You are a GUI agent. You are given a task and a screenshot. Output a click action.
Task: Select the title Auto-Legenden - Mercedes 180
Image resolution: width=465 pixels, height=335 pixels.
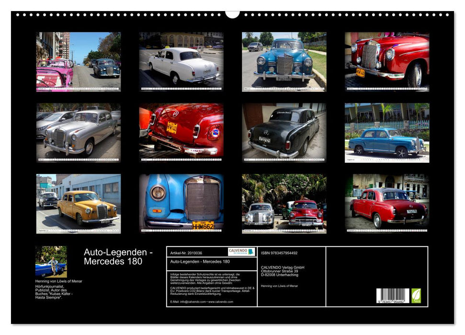pos(115,256)
